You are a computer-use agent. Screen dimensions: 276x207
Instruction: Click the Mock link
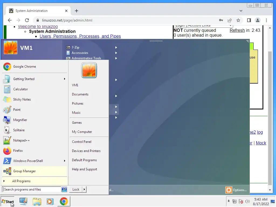click(261, 143)
